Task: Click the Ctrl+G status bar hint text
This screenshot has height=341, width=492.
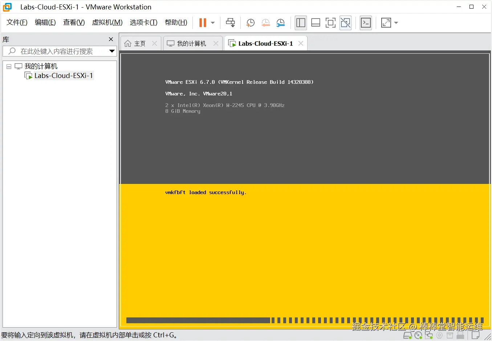Action: pos(89,335)
